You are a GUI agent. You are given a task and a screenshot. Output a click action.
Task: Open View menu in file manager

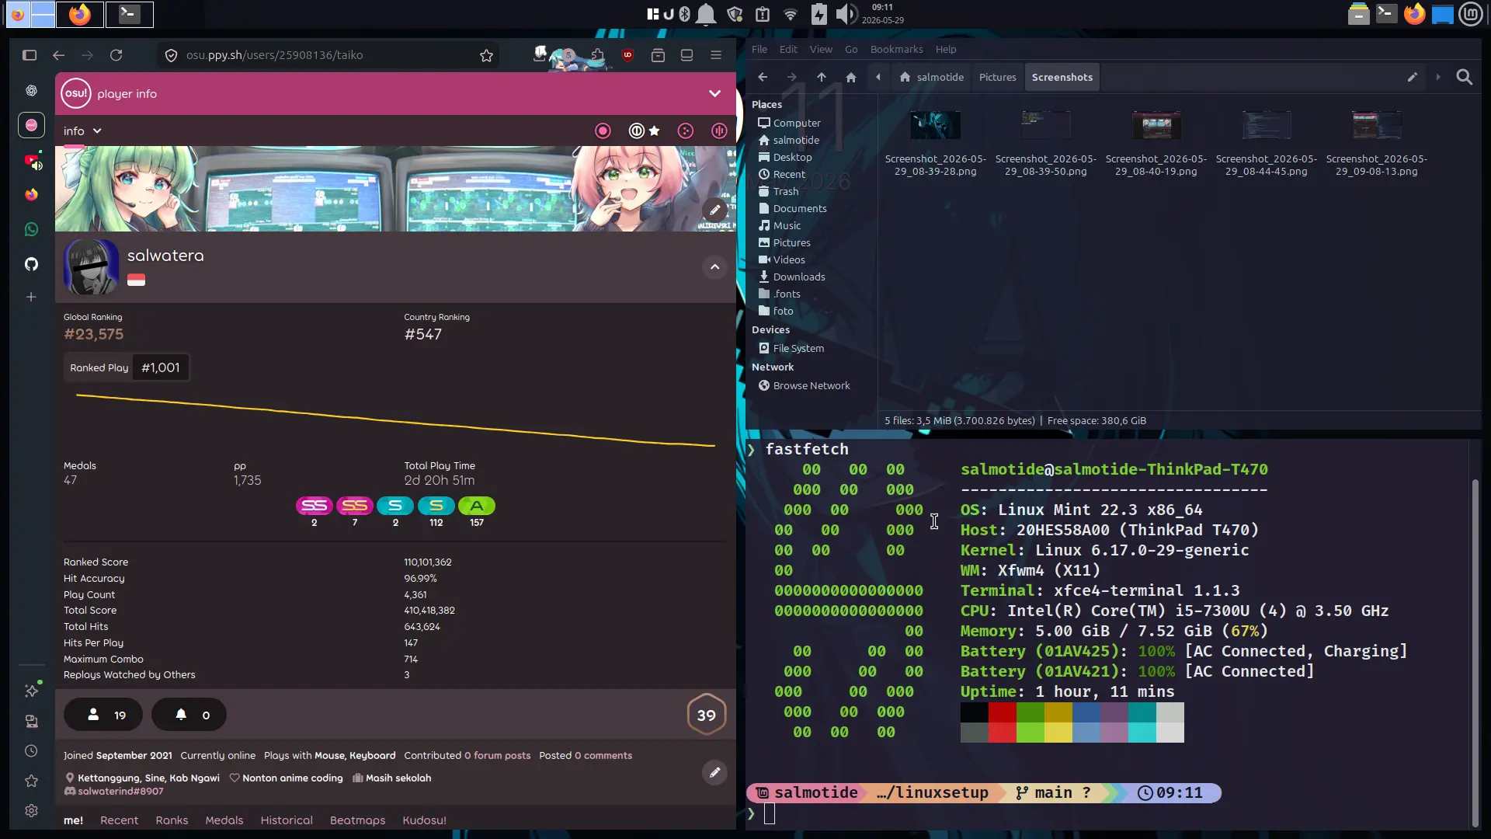[821, 49]
